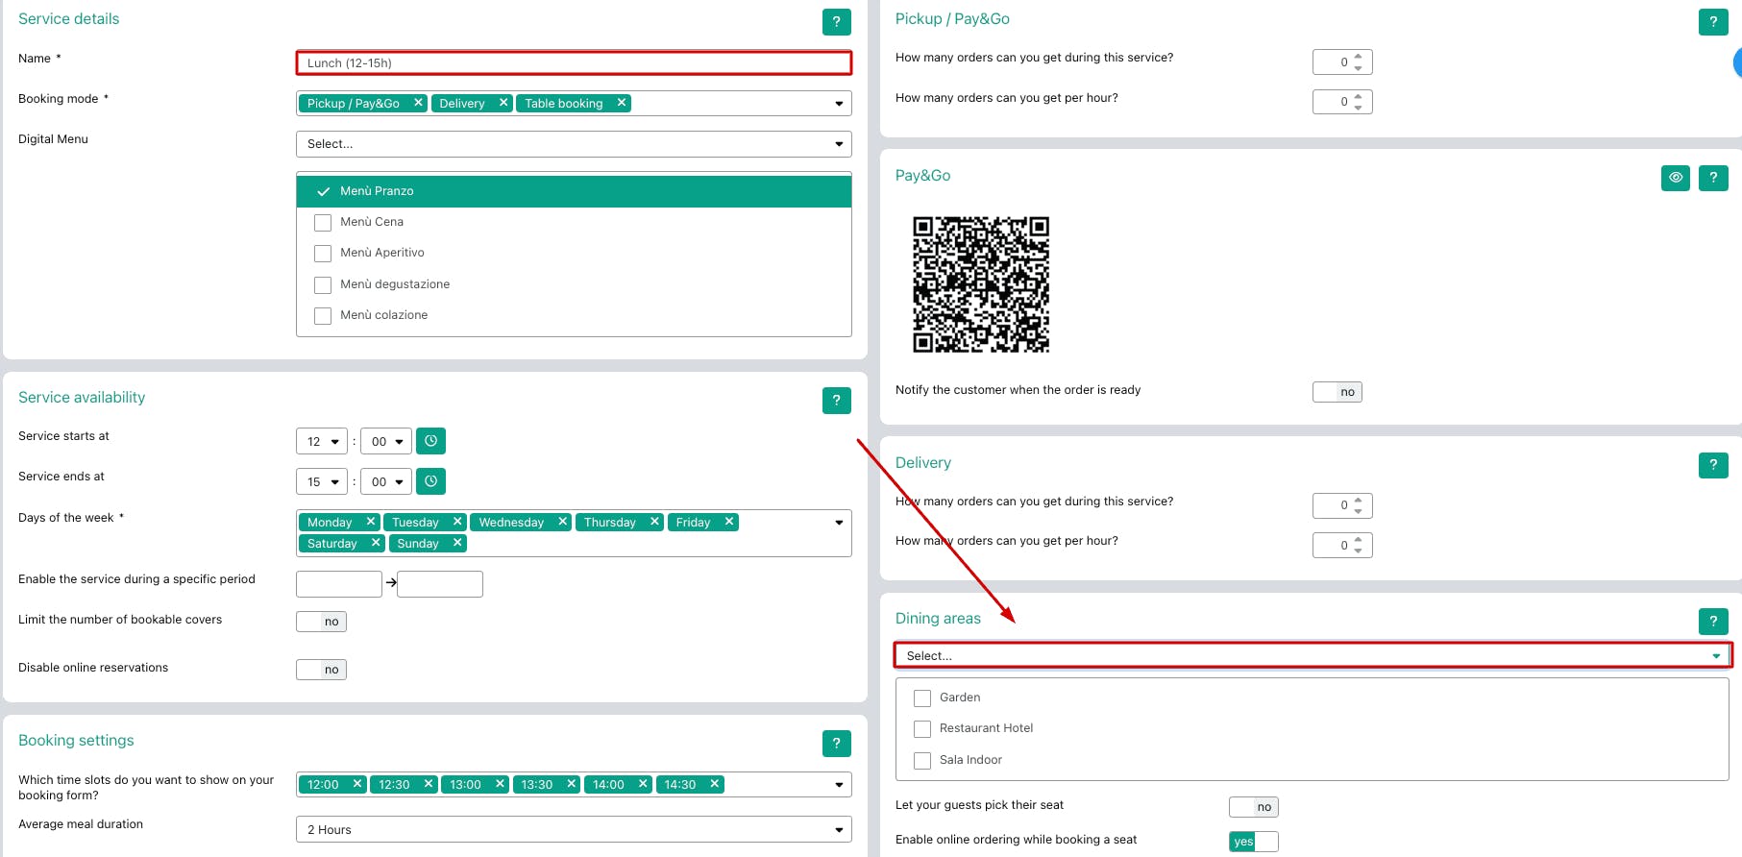1742x857 pixels.
Task: Open help for Booking settings section
Action: pos(837,743)
